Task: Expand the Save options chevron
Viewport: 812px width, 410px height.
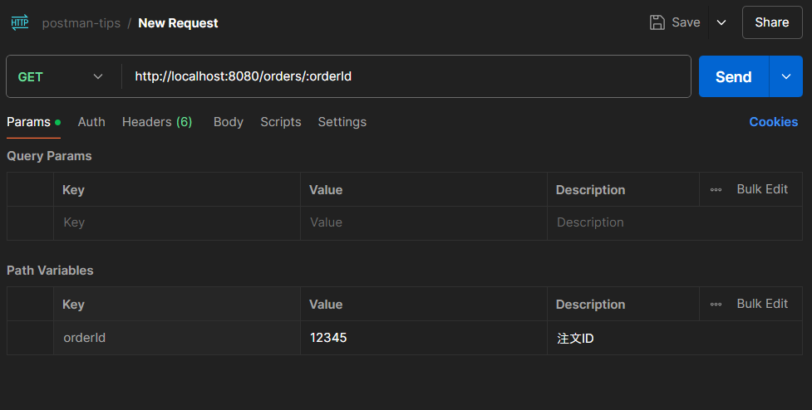Action: click(721, 22)
